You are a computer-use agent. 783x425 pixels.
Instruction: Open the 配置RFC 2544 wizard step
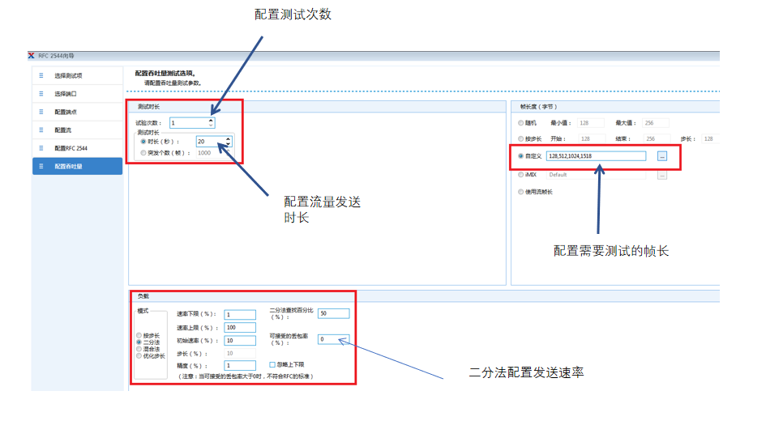tap(77, 148)
